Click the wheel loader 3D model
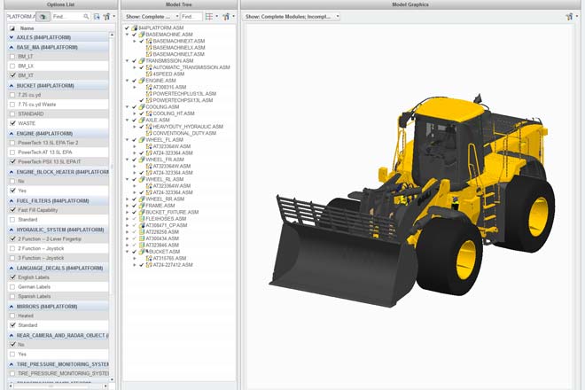 pos(414,201)
